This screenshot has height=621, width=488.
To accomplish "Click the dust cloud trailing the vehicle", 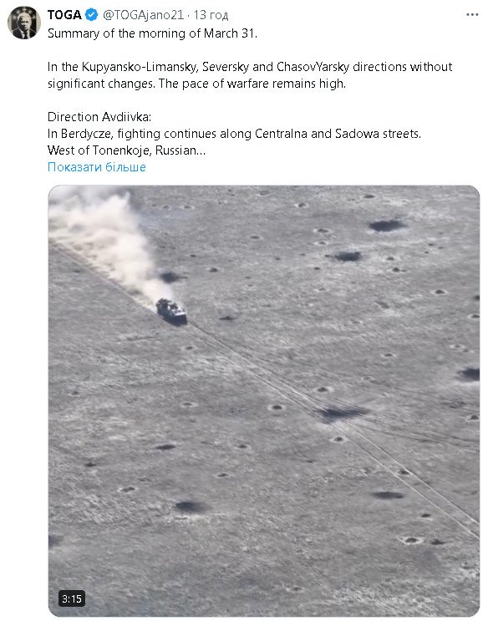I will [107, 237].
